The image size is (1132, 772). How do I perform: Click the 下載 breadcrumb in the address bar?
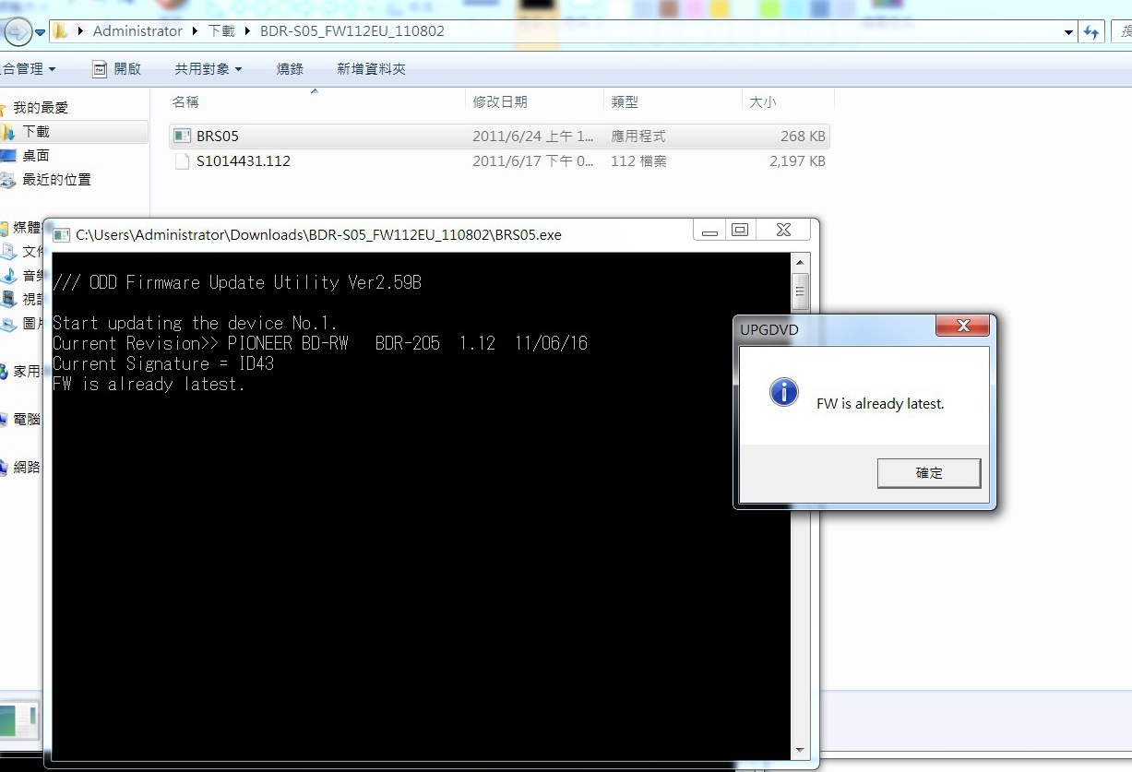coord(221,30)
